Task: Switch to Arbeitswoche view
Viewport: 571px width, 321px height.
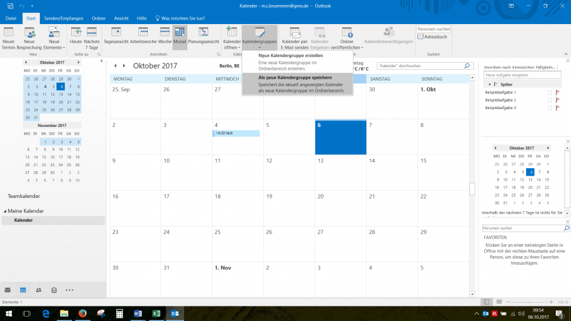Action: [143, 36]
